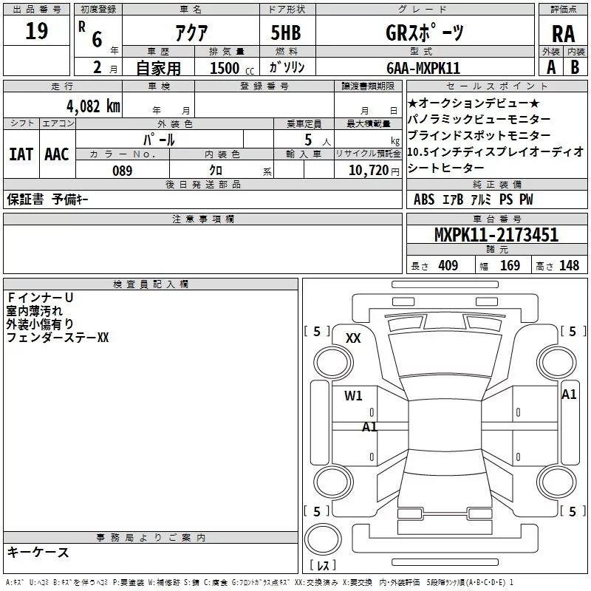The width and height of the screenshot is (591, 591).
Task: Click the mileage value 4,082 km
Action: point(94,106)
